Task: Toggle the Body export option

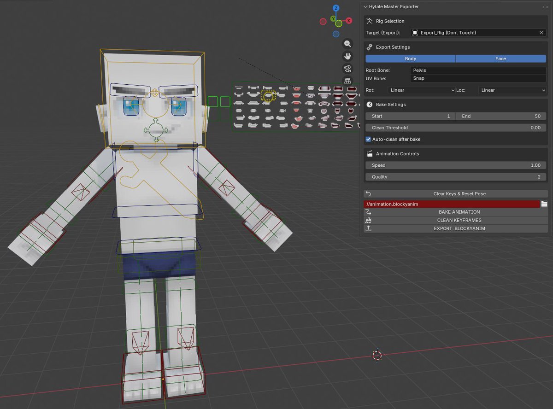Action: (x=411, y=58)
